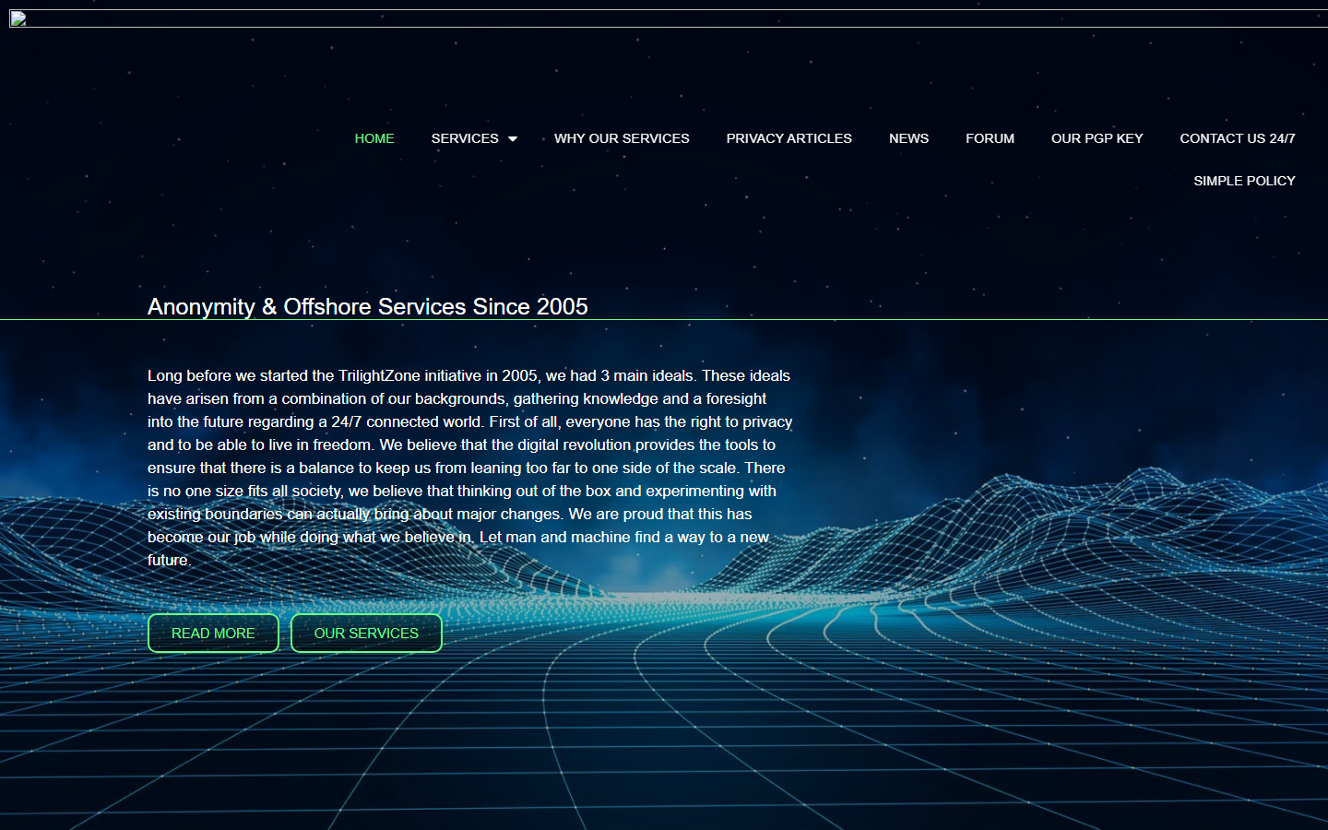
Task: Open the Privacy Articles page
Action: pos(788,138)
